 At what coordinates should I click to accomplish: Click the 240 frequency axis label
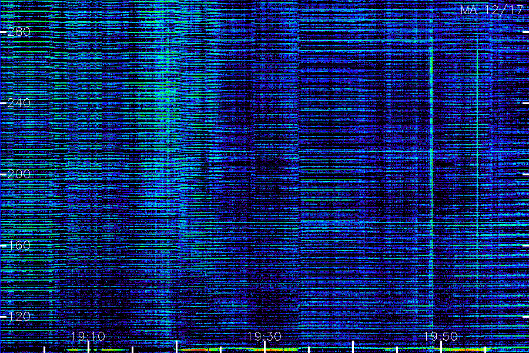(19, 103)
